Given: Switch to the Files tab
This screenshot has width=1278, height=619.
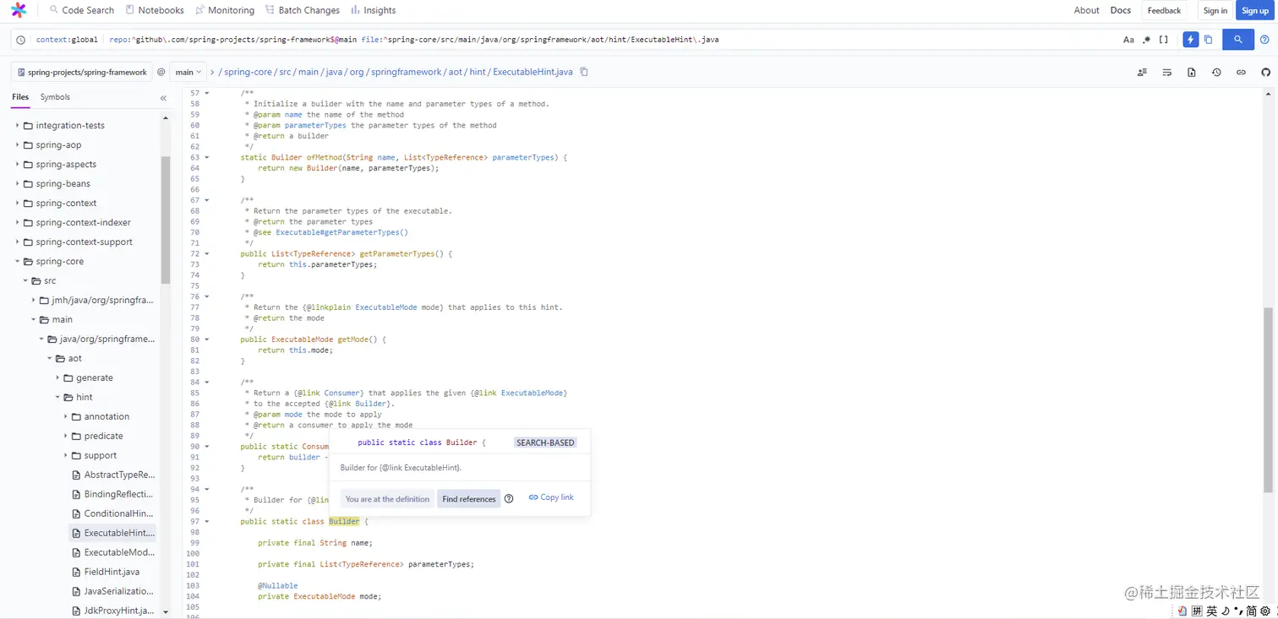Looking at the screenshot, I should click(20, 97).
